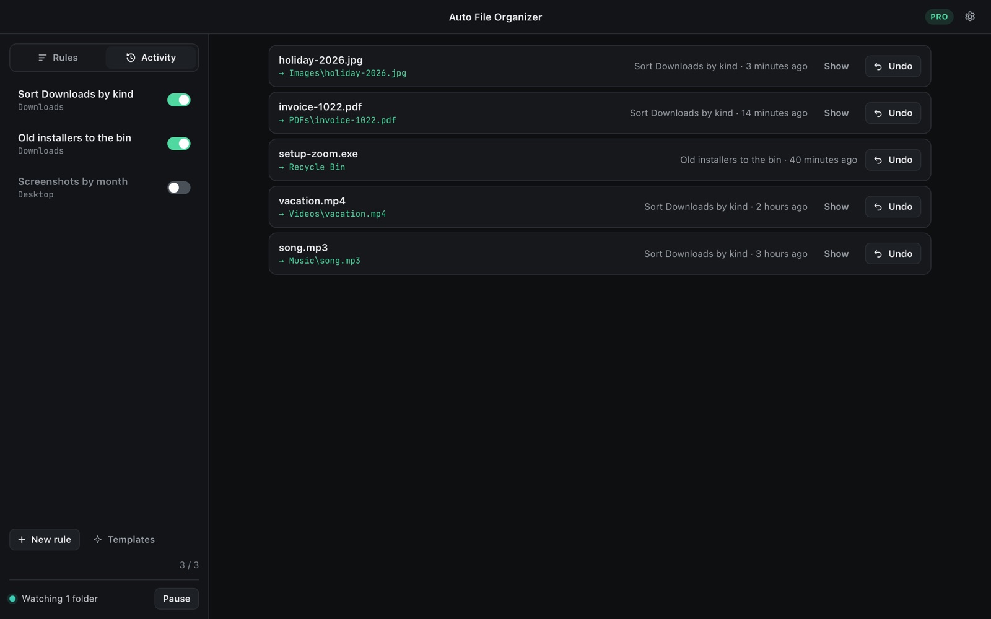Click the Images\holiday-2026.jpg destination path

coord(343,73)
